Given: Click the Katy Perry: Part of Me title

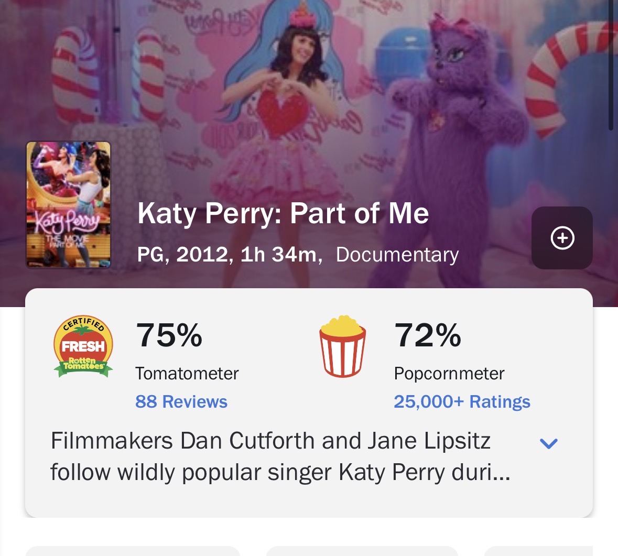Looking at the screenshot, I should pyautogui.click(x=283, y=213).
